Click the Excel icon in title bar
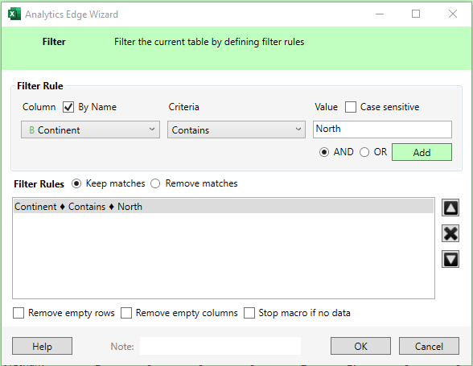Viewport: 473px width, 366px height. click(x=14, y=14)
